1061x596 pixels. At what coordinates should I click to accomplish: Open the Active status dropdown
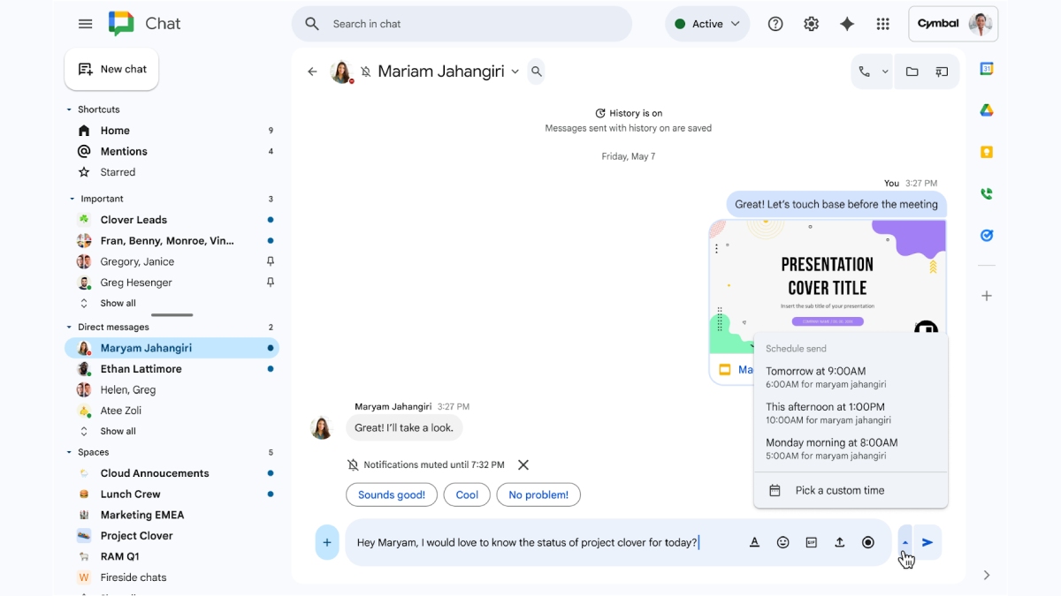pyautogui.click(x=707, y=24)
